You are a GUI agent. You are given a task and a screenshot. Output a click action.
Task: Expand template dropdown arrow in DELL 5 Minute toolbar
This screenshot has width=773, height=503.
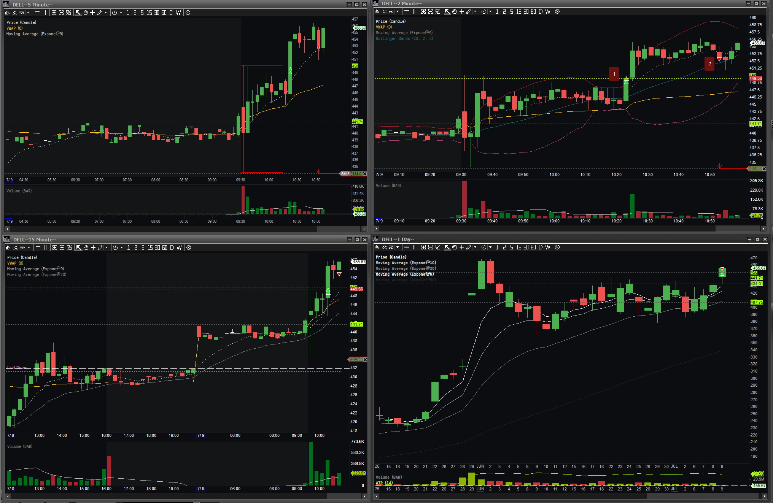click(x=28, y=13)
